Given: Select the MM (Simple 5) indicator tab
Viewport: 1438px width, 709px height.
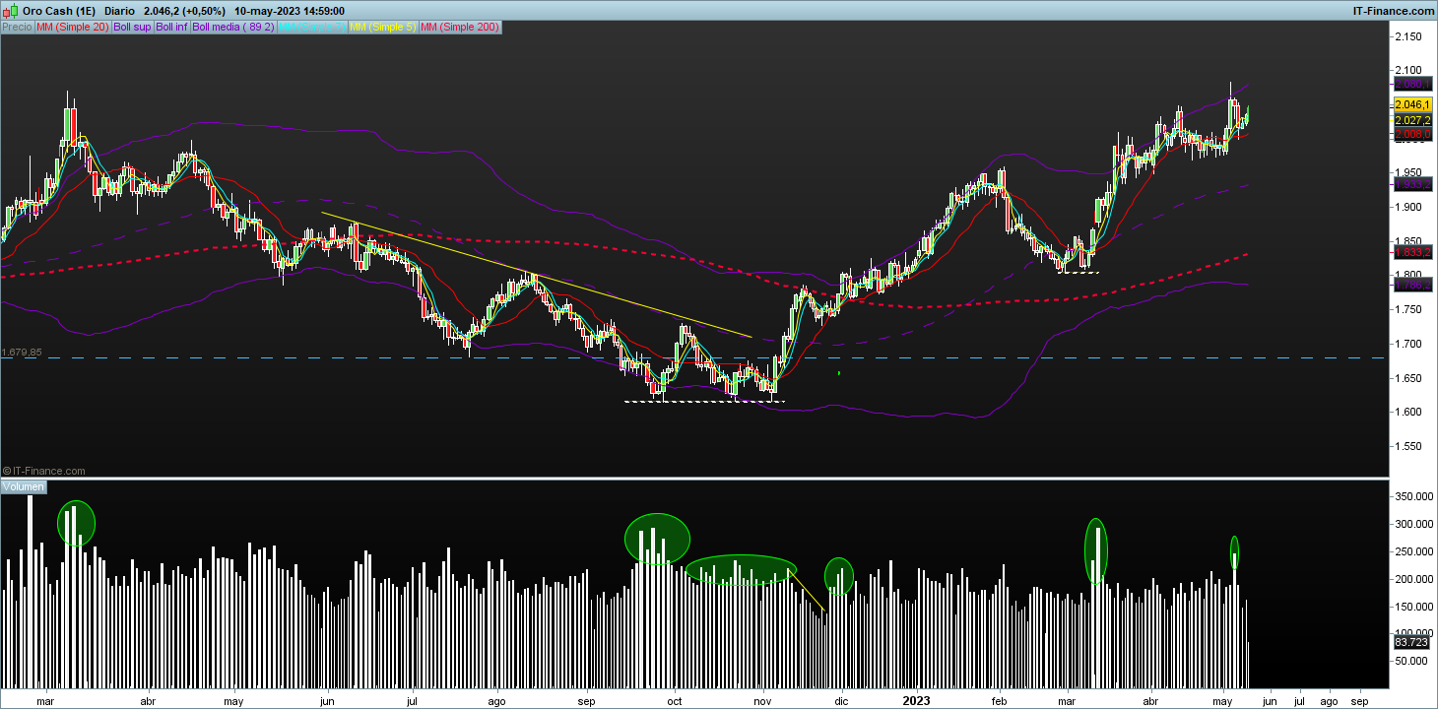Looking at the screenshot, I should pos(384,28).
